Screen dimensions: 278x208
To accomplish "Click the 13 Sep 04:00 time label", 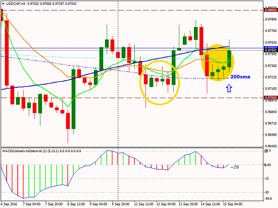I will tap(166, 204).
